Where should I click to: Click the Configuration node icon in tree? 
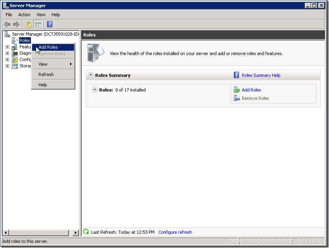pos(15,59)
